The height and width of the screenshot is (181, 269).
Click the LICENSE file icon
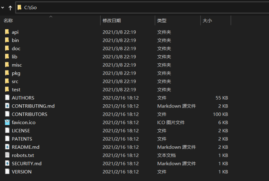point(7,130)
